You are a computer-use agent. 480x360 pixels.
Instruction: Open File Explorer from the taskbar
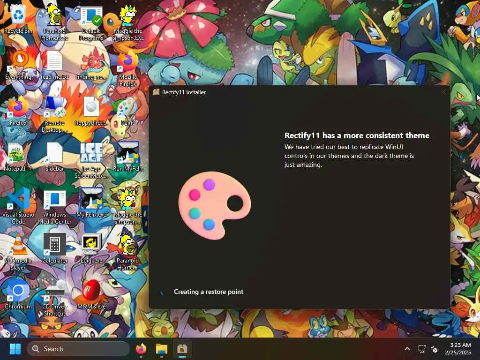tap(162, 349)
